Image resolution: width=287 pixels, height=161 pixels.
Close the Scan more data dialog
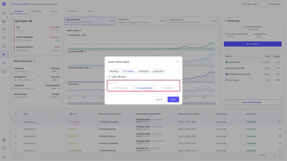[x=178, y=61]
